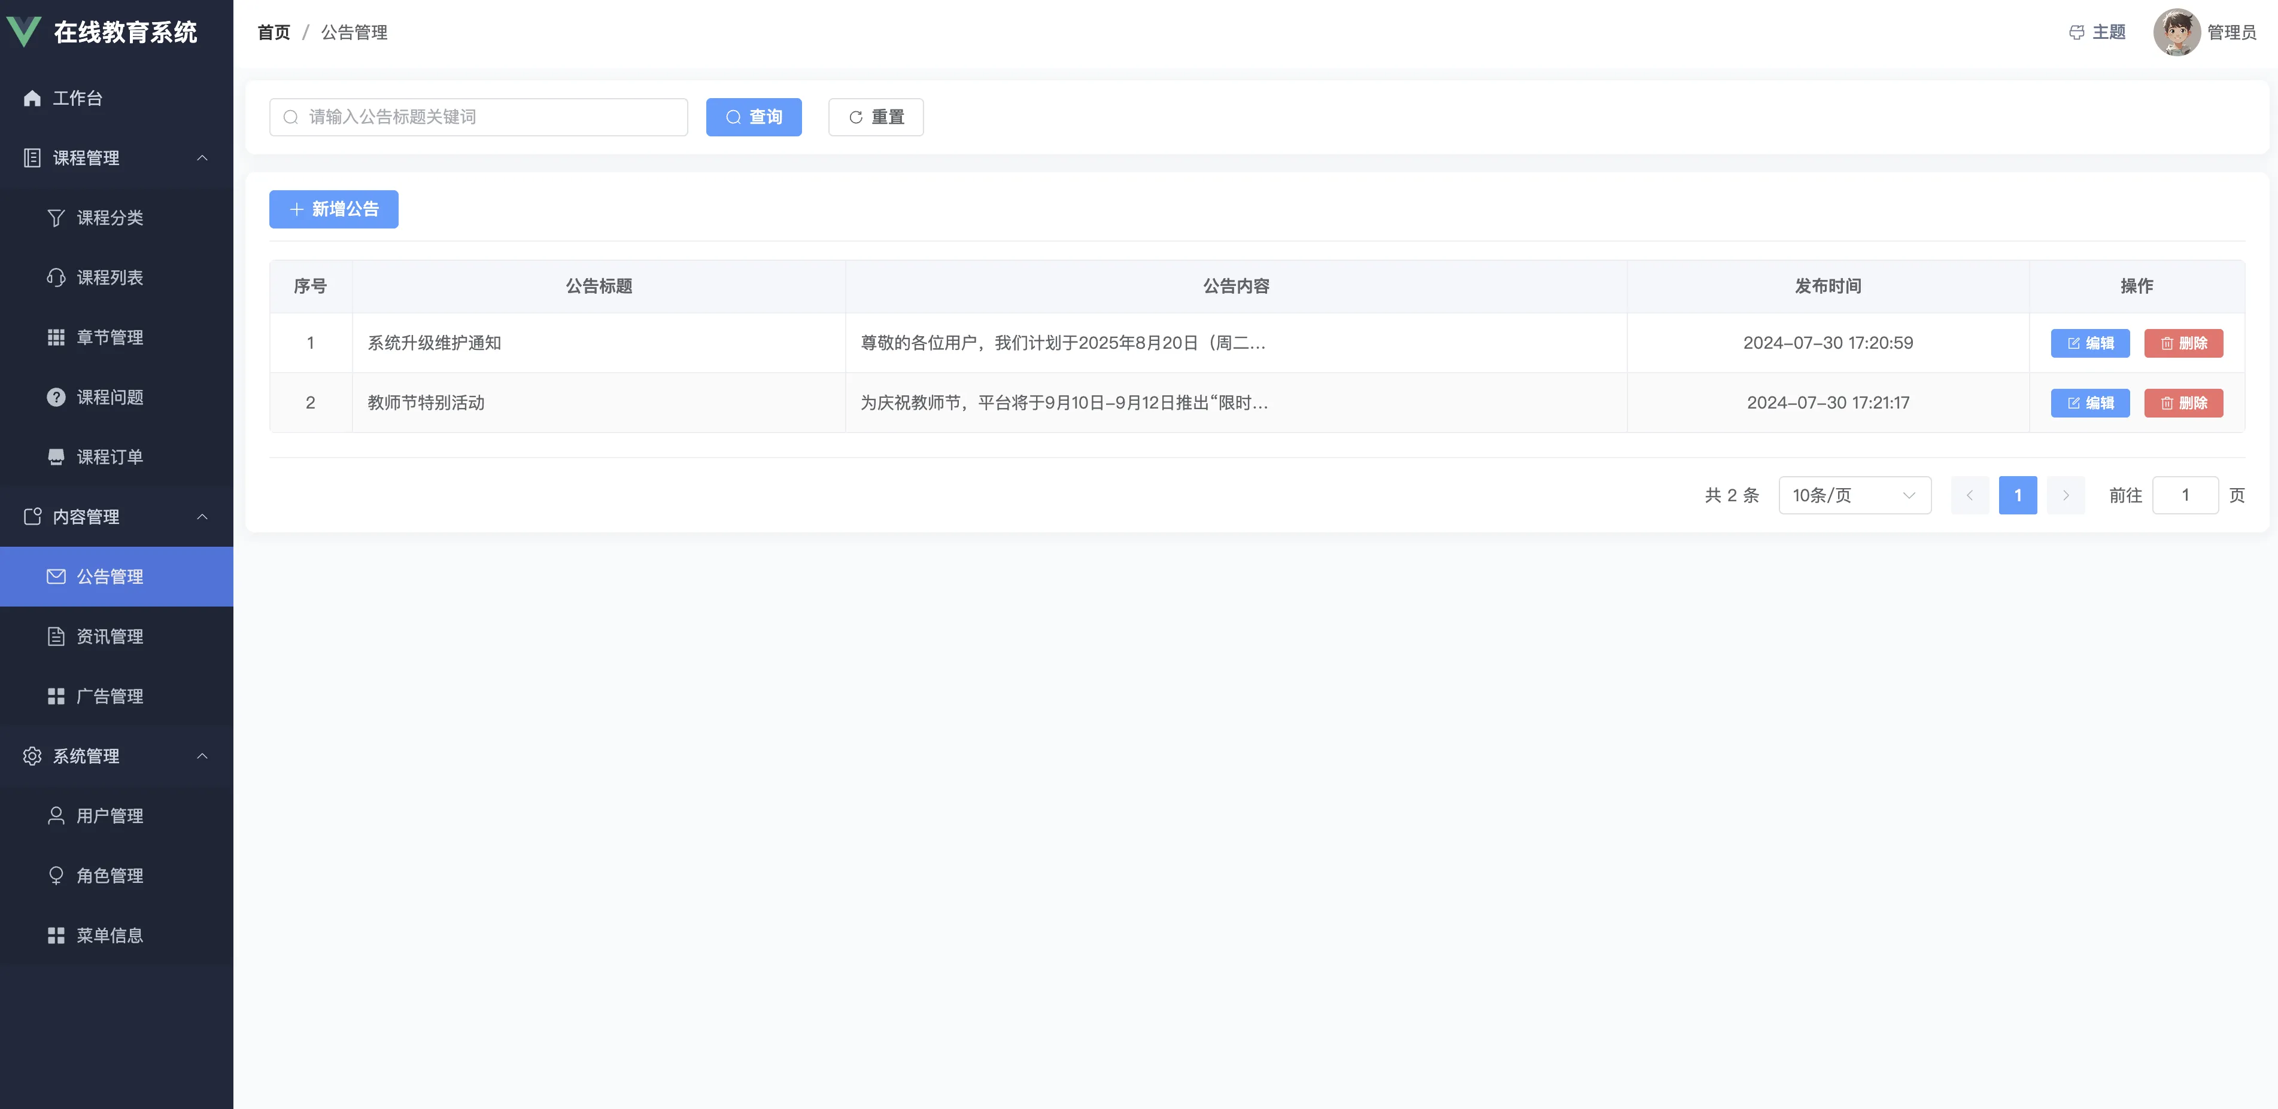2278x1109 pixels.
Task: Click the add announcement button
Action: click(333, 209)
